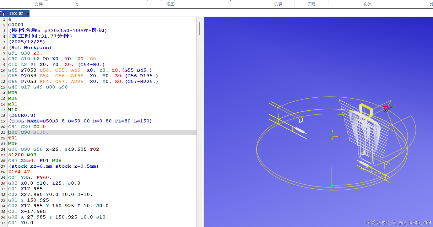Click the line G01 X-17.985
The image size is (433, 227).
pos(27,212)
